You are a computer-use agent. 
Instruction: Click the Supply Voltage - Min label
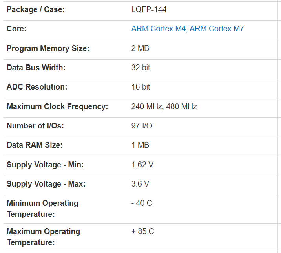45,165
